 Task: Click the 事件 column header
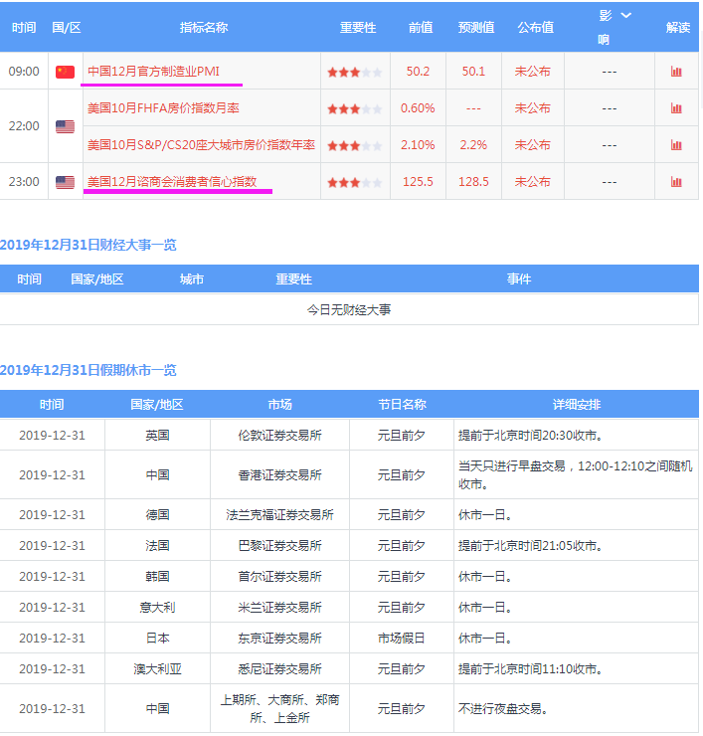[519, 279]
